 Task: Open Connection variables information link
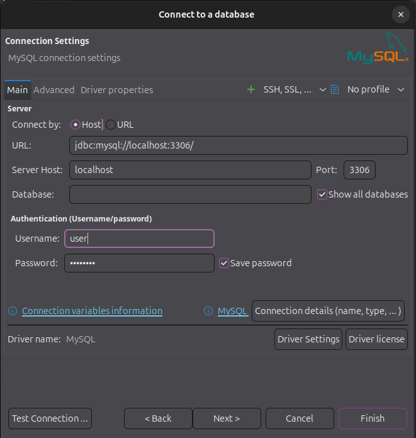point(92,311)
